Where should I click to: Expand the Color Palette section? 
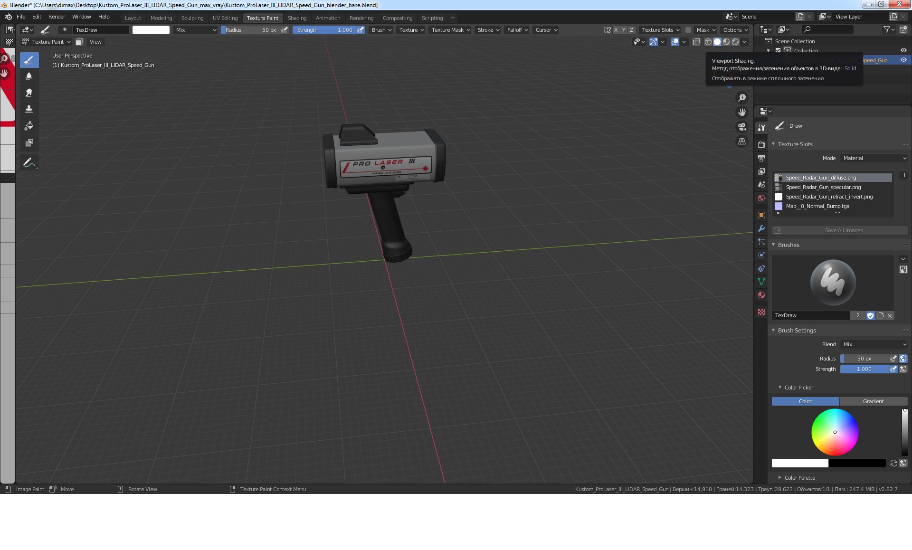point(799,478)
